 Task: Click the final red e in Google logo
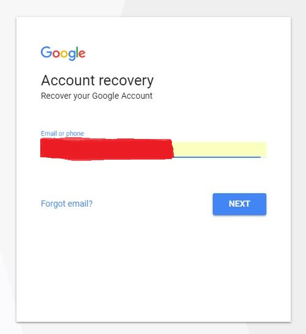[82, 54]
